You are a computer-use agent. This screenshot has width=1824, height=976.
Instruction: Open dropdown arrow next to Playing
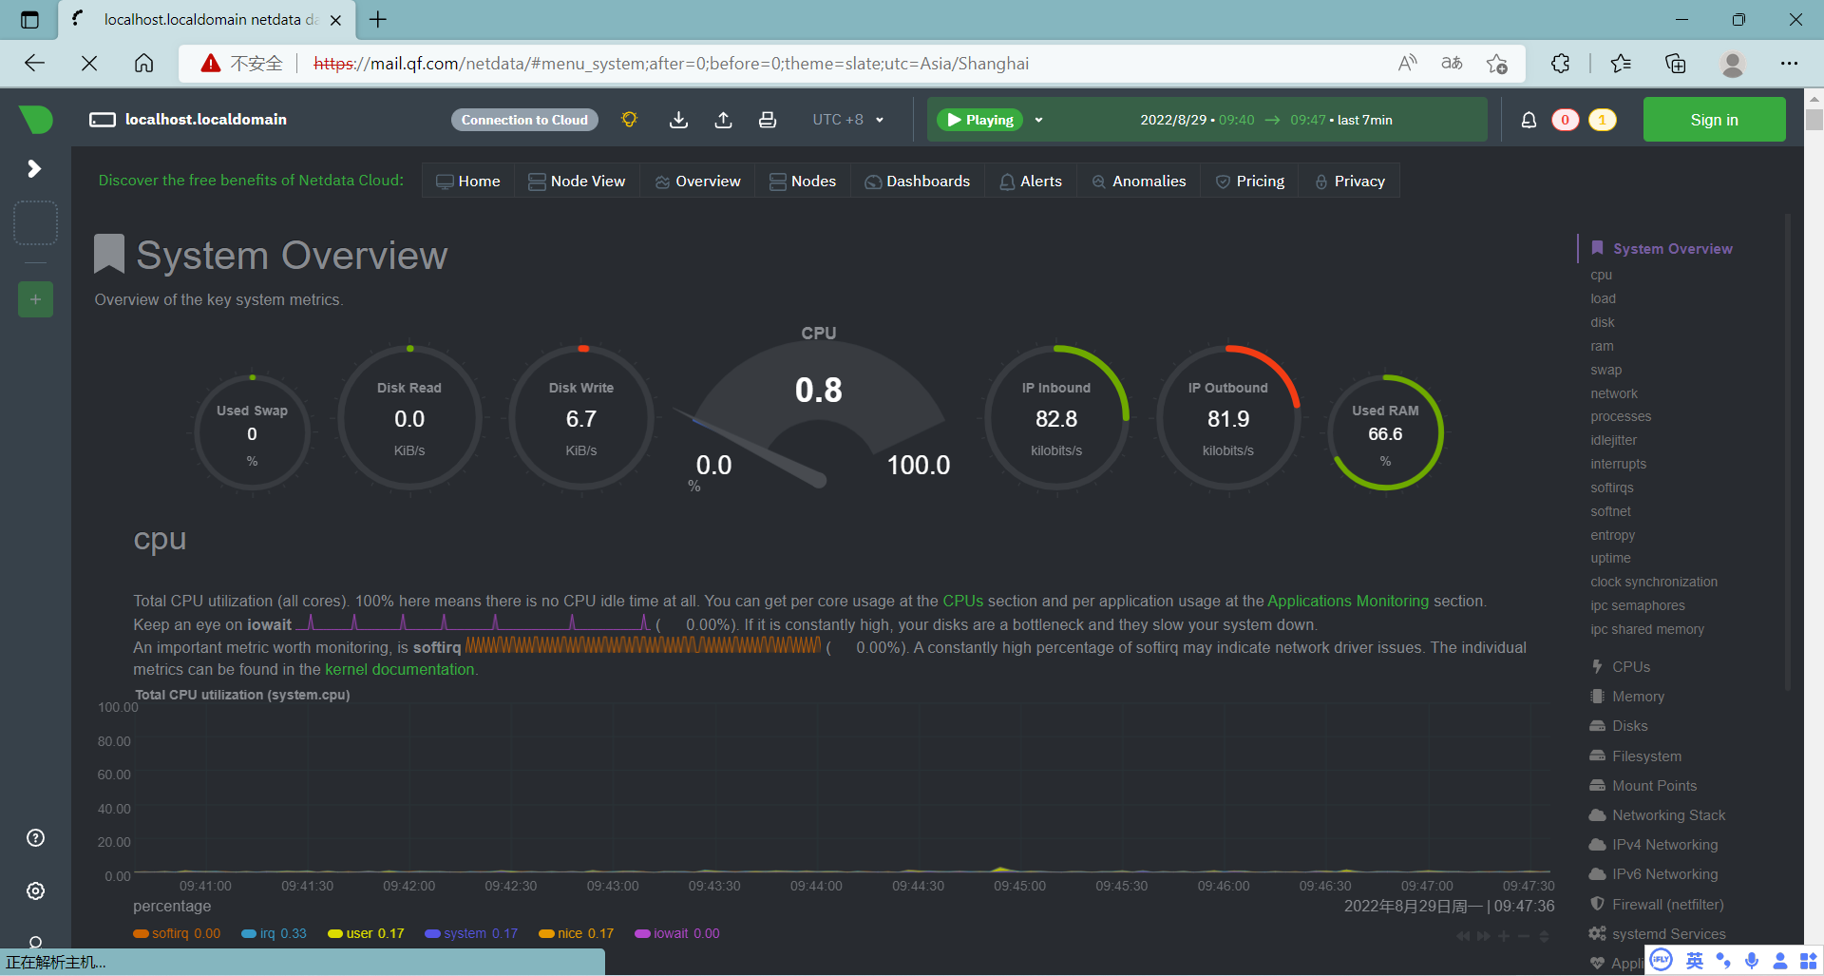coord(1038,120)
